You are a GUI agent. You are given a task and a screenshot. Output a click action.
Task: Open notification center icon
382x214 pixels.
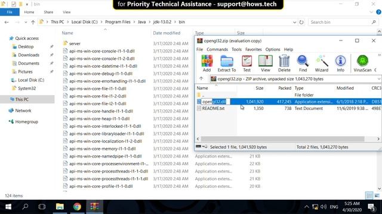(x=371, y=207)
